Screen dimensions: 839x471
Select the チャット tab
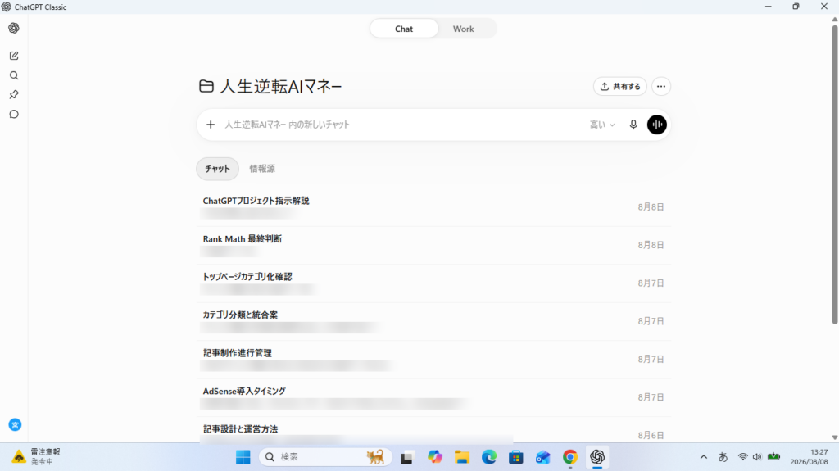click(217, 169)
